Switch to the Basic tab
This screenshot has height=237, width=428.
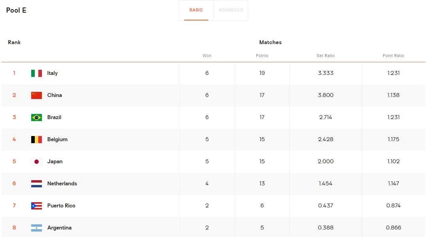pos(196,10)
